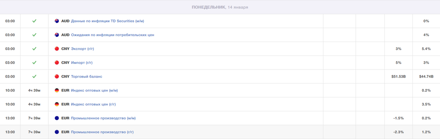Click the 1.2% previous value
The image size is (440, 139).
coord(426,132)
